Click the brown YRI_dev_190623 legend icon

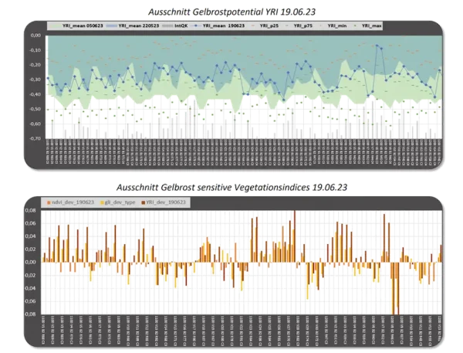[x=139, y=202]
